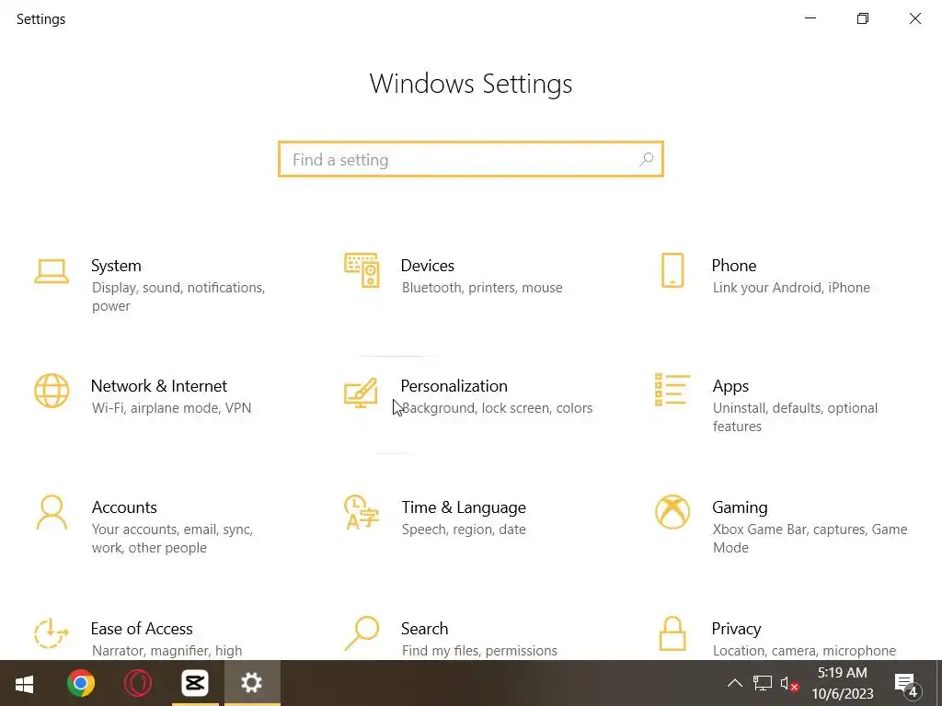Screen dimensions: 942x706
Task: Click 'Display, sound, notifications, power' text
Action: pos(178,297)
